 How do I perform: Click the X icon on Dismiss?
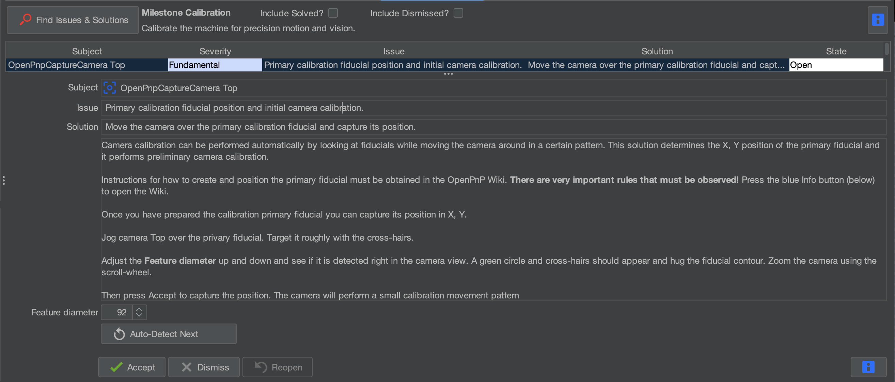[x=187, y=367]
